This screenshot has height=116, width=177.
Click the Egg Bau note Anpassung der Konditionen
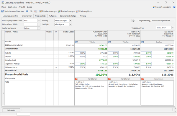[x=157, y=93]
